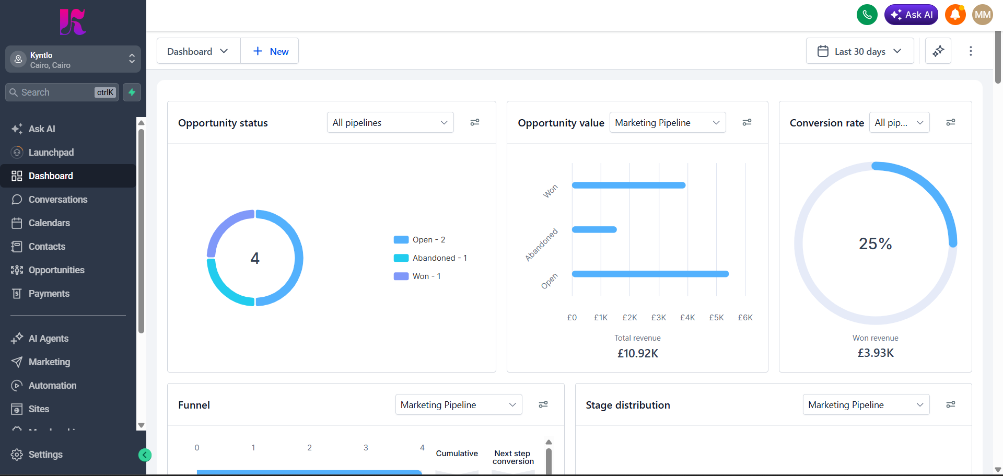The width and height of the screenshot is (1003, 476).
Task: Open Launchpad from the sidebar
Action: pyautogui.click(x=68, y=152)
